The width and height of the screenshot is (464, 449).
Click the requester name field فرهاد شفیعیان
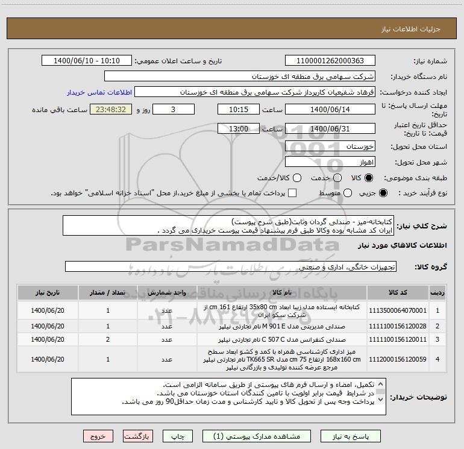(x=255, y=92)
